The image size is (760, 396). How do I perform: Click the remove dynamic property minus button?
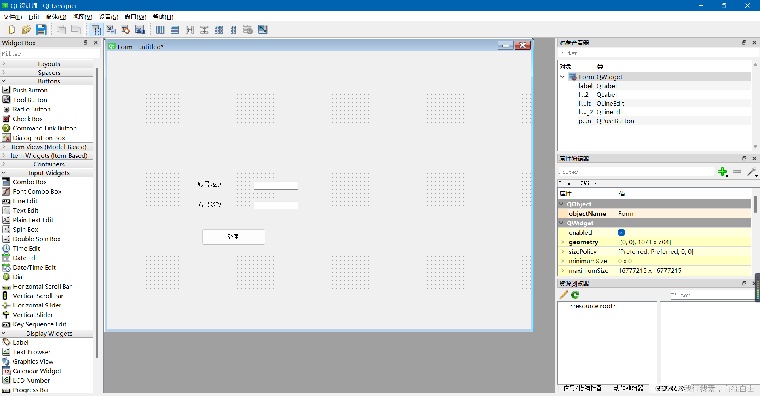coord(737,172)
